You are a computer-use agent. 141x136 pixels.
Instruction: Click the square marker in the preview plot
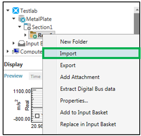[x=37, y=116]
